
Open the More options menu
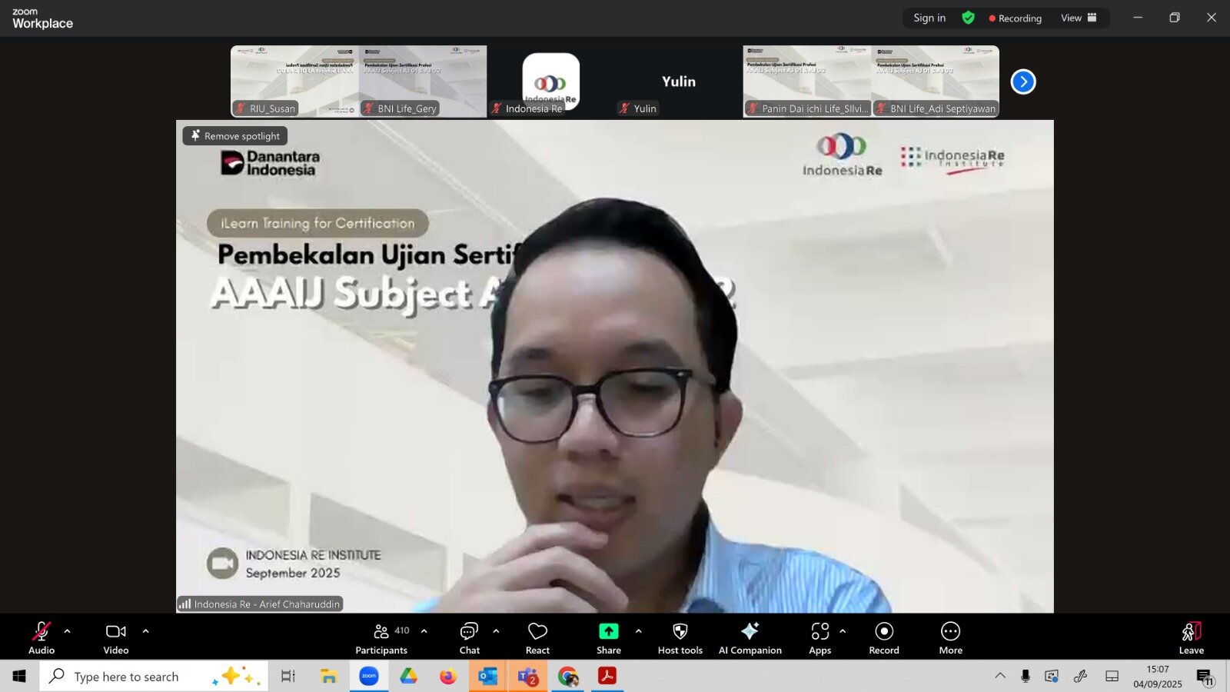(x=950, y=637)
